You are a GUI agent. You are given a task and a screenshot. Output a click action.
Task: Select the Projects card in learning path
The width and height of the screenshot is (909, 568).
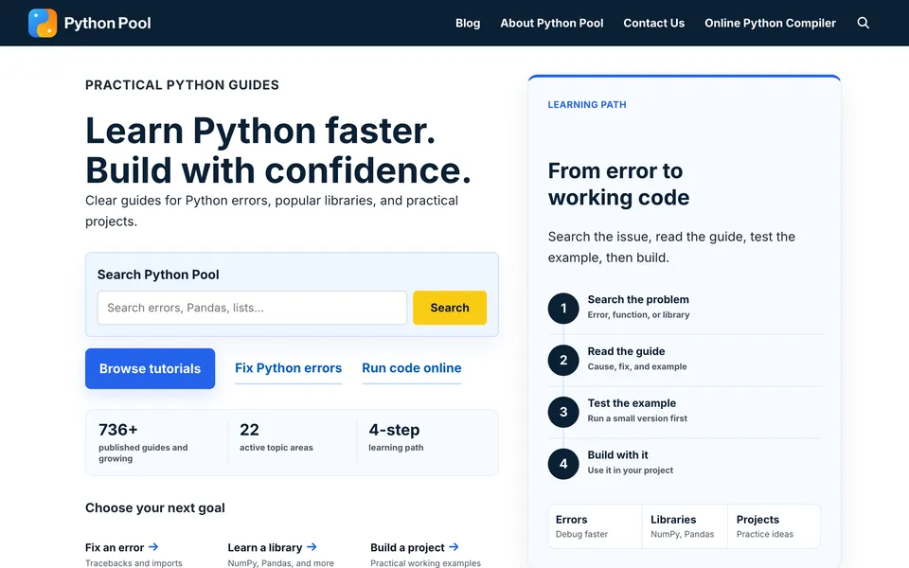tap(774, 526)
